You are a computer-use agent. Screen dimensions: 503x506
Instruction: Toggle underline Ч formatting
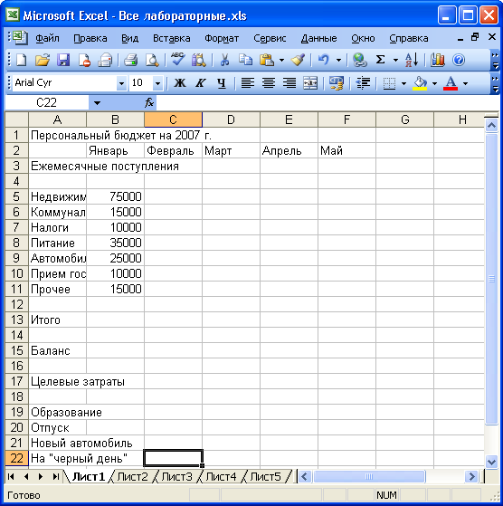(221, 83)
